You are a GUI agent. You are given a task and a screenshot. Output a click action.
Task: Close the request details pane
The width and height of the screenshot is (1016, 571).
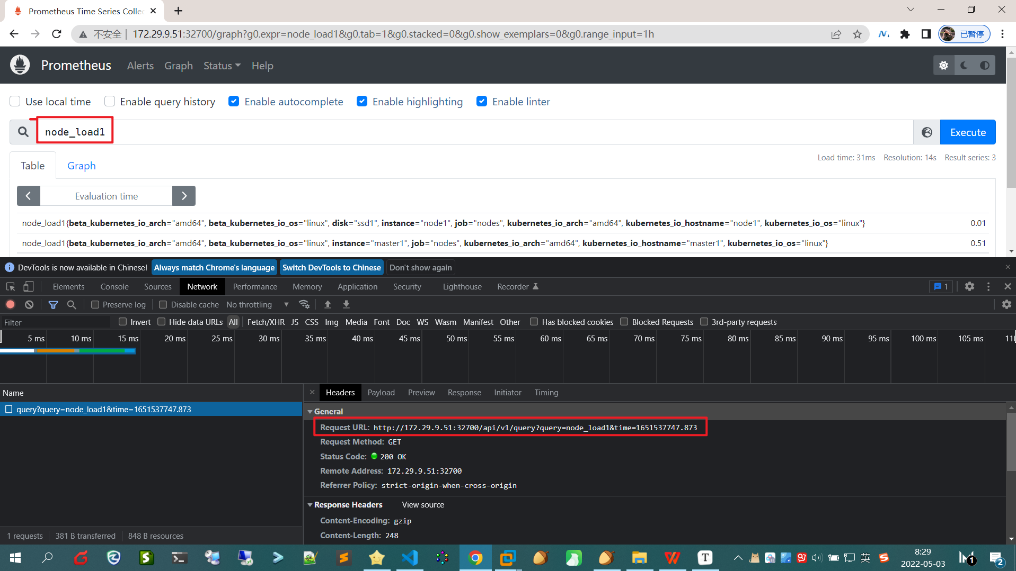pos(312,392)
